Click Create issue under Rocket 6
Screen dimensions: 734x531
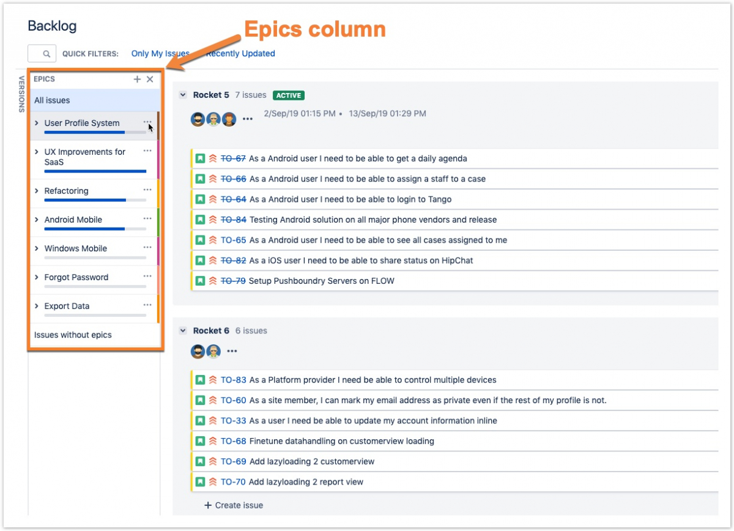[x=234, y=505]
